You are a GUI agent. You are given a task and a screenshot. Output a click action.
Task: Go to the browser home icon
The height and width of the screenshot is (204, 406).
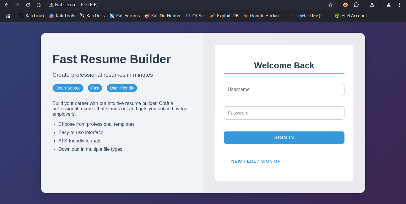(x=39, y=5)
